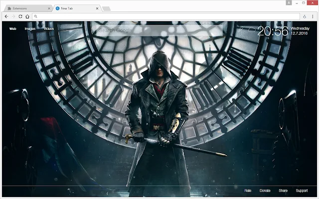Reload the page with the refresh icon
This screenshot has width=319, height=199.
20,16
